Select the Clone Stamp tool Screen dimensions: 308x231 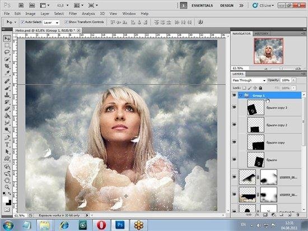(7, 95)
